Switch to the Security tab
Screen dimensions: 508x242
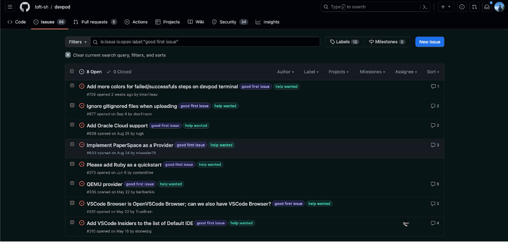230,22
